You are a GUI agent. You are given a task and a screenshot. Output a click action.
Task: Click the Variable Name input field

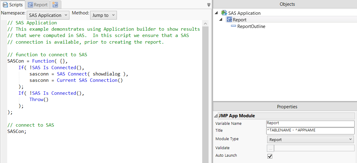[310, 123]
